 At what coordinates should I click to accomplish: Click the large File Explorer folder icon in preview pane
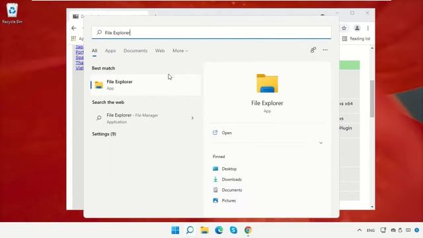tap(267, 83)
